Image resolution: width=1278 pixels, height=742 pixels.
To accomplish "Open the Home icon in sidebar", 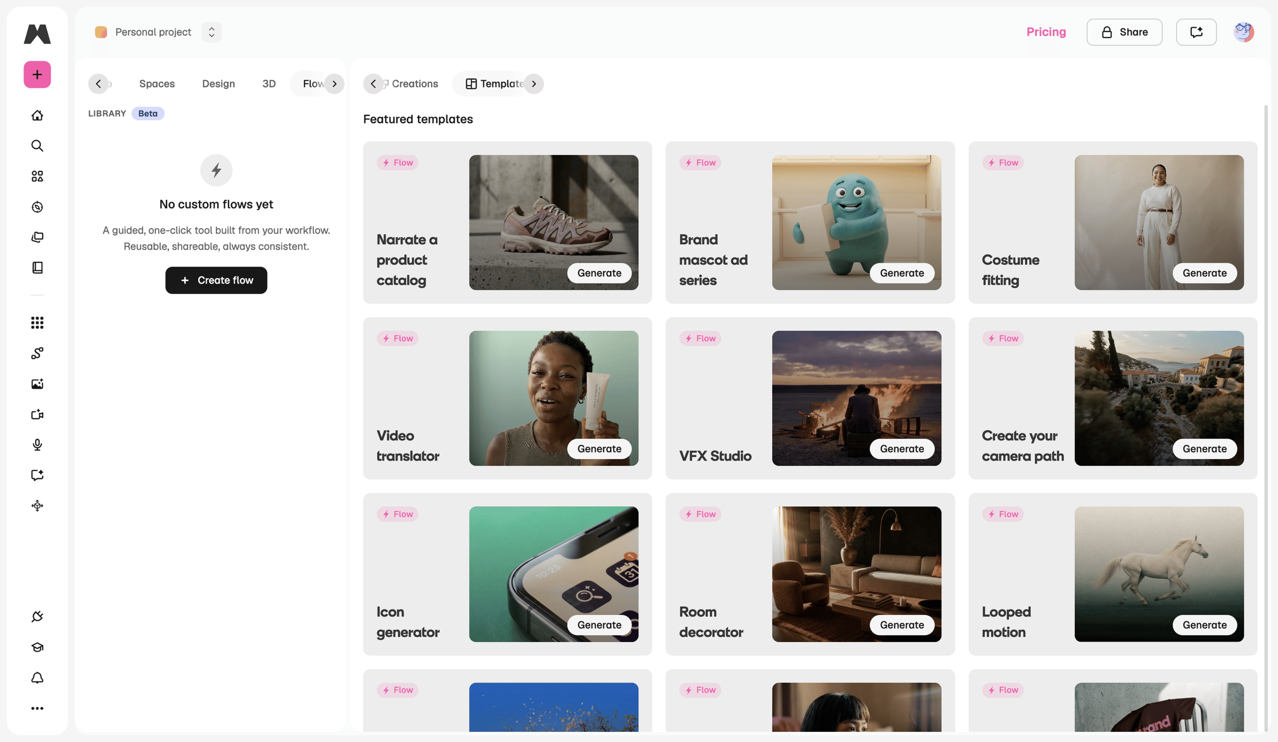I will click(37, 115).
